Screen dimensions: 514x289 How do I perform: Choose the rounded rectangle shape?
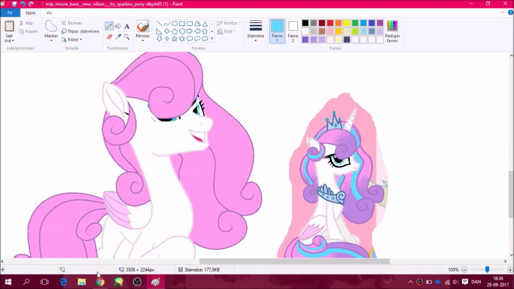point(190,24)
